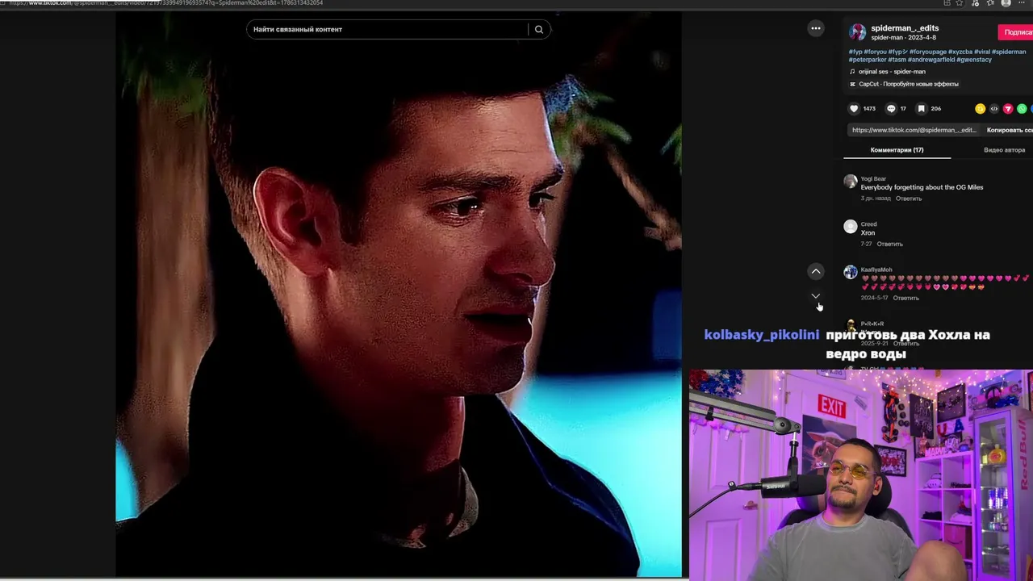Image resolution: width=1033 pixels, height=581 pixels.
Task: Open the CapCut new effects link
Action: (904, 84)
